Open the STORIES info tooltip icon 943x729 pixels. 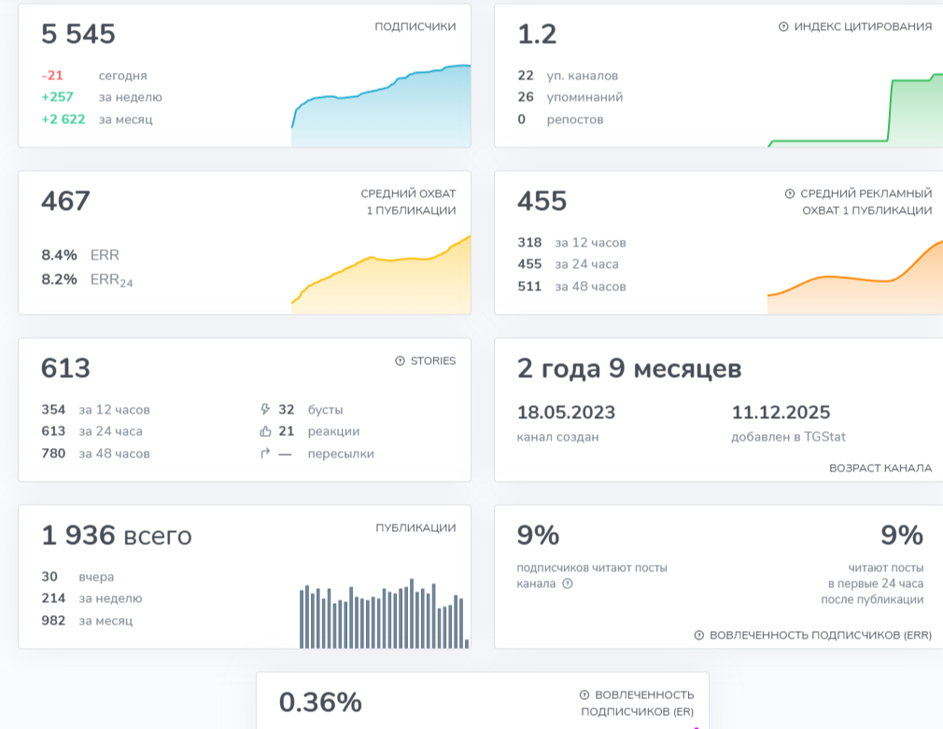[x=399, y=361]
